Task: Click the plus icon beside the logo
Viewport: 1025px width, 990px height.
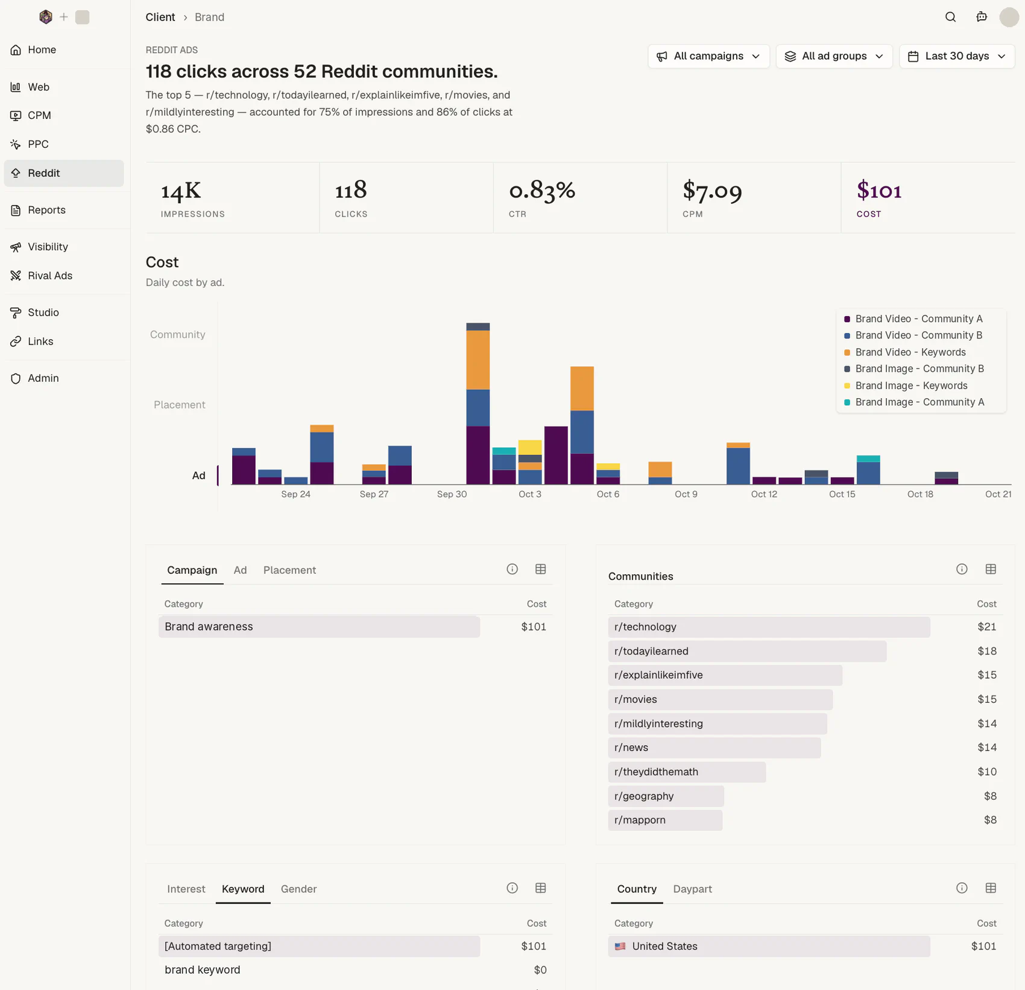Action: (x=64, y=17)
